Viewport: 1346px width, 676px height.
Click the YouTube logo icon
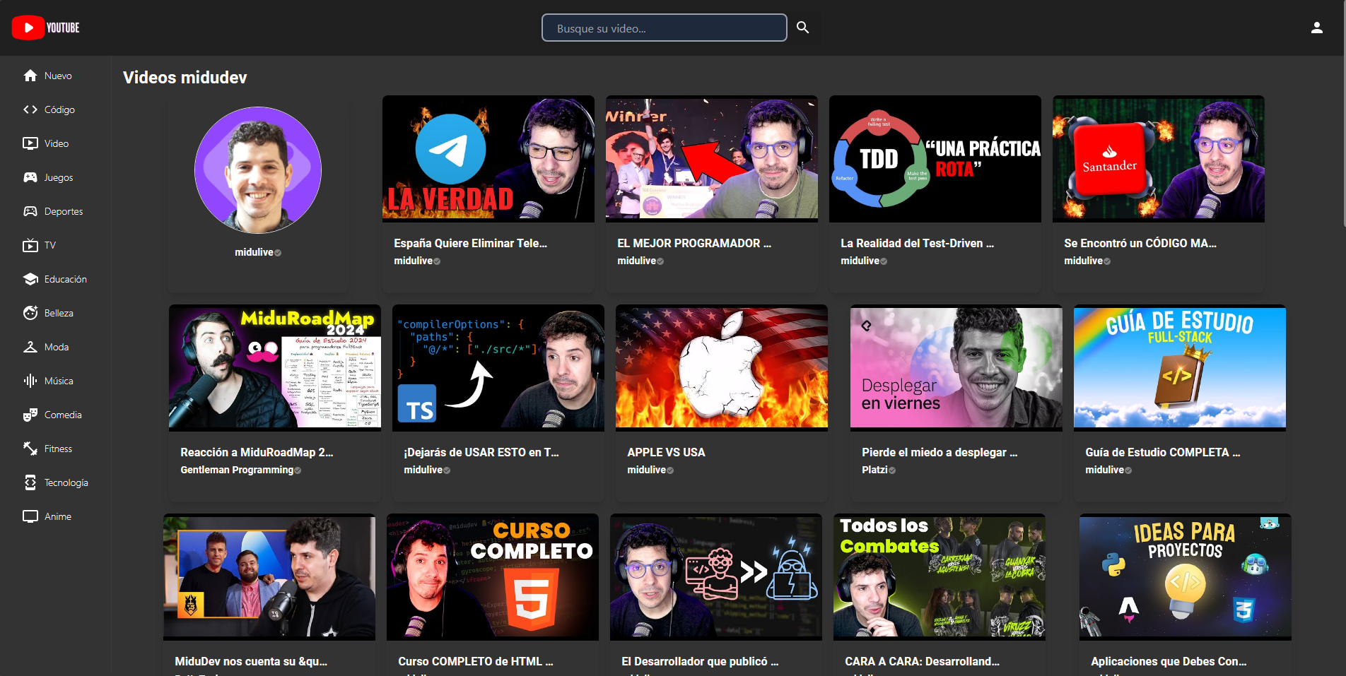28,28
